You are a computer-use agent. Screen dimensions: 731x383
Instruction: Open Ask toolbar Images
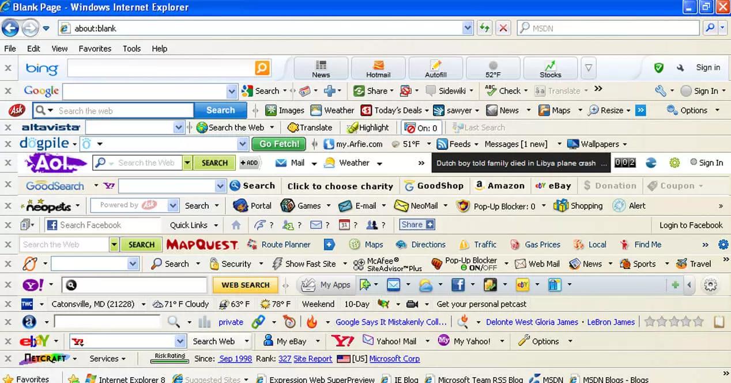pyautogui.click(x=285, y=110)
